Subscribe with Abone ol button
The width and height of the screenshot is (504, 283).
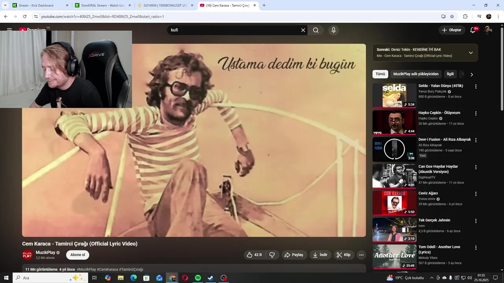[78, 255]
